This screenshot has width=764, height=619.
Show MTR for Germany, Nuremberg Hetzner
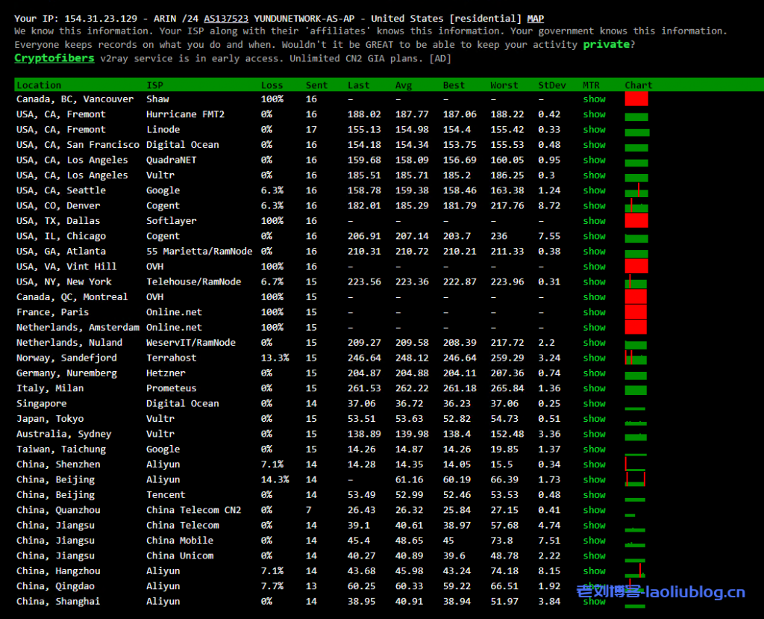[x=594, y=373]
